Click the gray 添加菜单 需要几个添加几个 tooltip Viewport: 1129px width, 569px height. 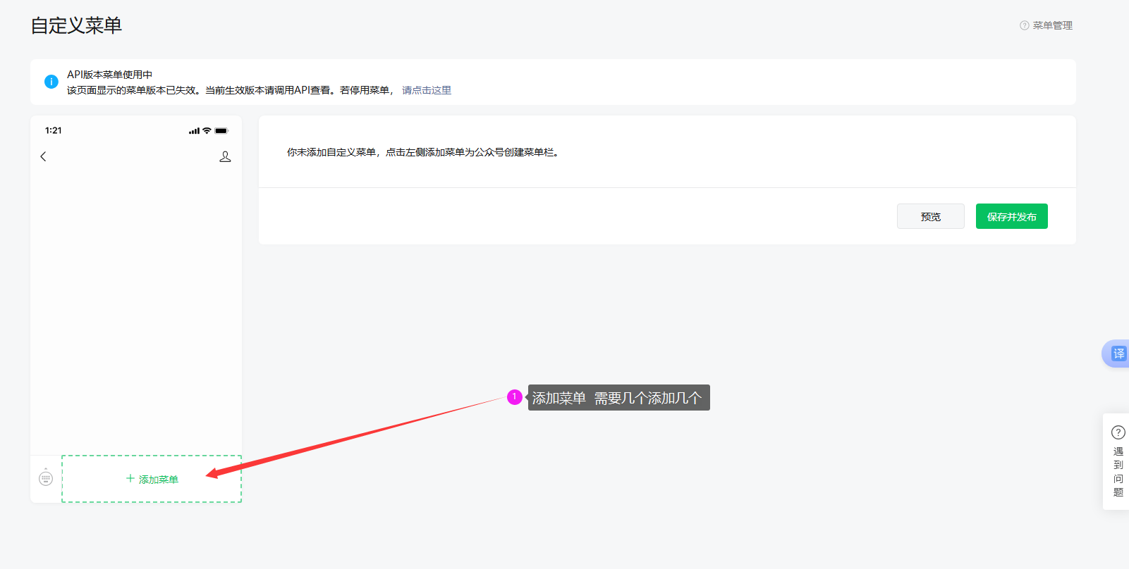point(618,398)
